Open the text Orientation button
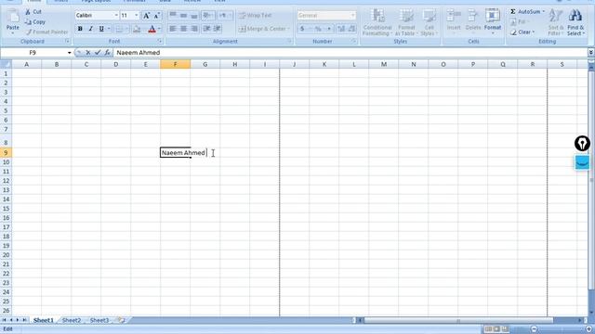Viewport: 595px width, 334px height. click(207, 16)
